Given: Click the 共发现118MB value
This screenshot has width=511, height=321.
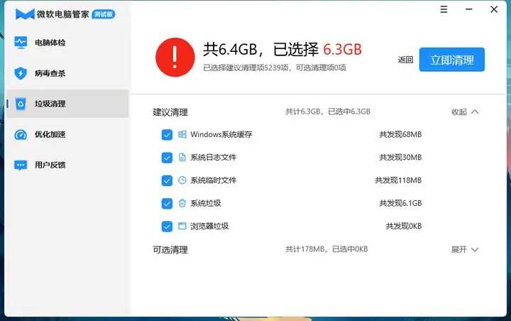Looking at the screenshot, I should point(398,180).
